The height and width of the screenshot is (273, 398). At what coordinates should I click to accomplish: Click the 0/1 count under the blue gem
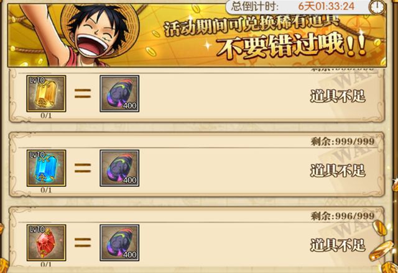(x=46, y=190)
